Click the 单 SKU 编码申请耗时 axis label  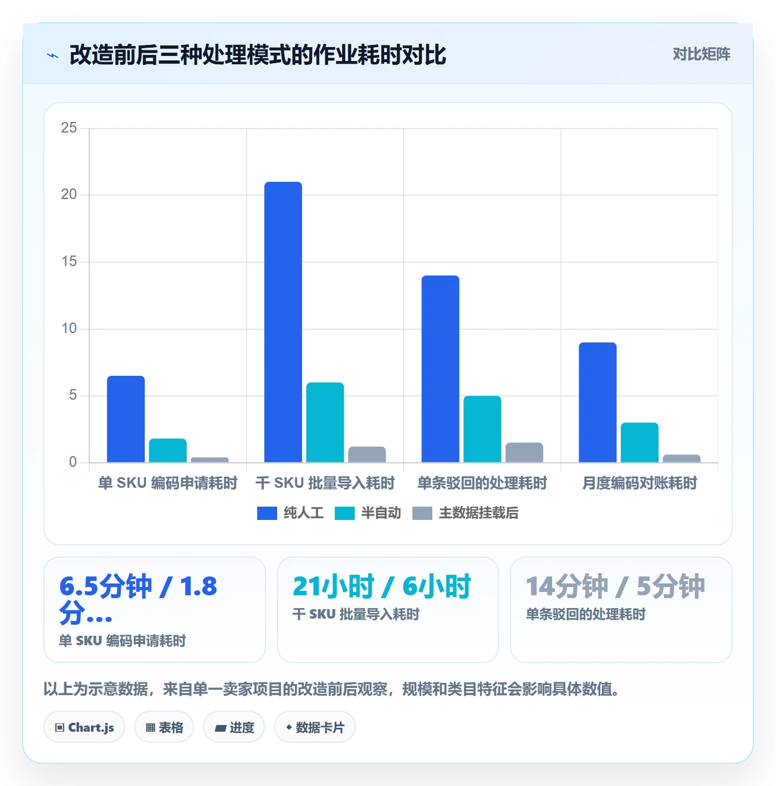click(168, 483)
